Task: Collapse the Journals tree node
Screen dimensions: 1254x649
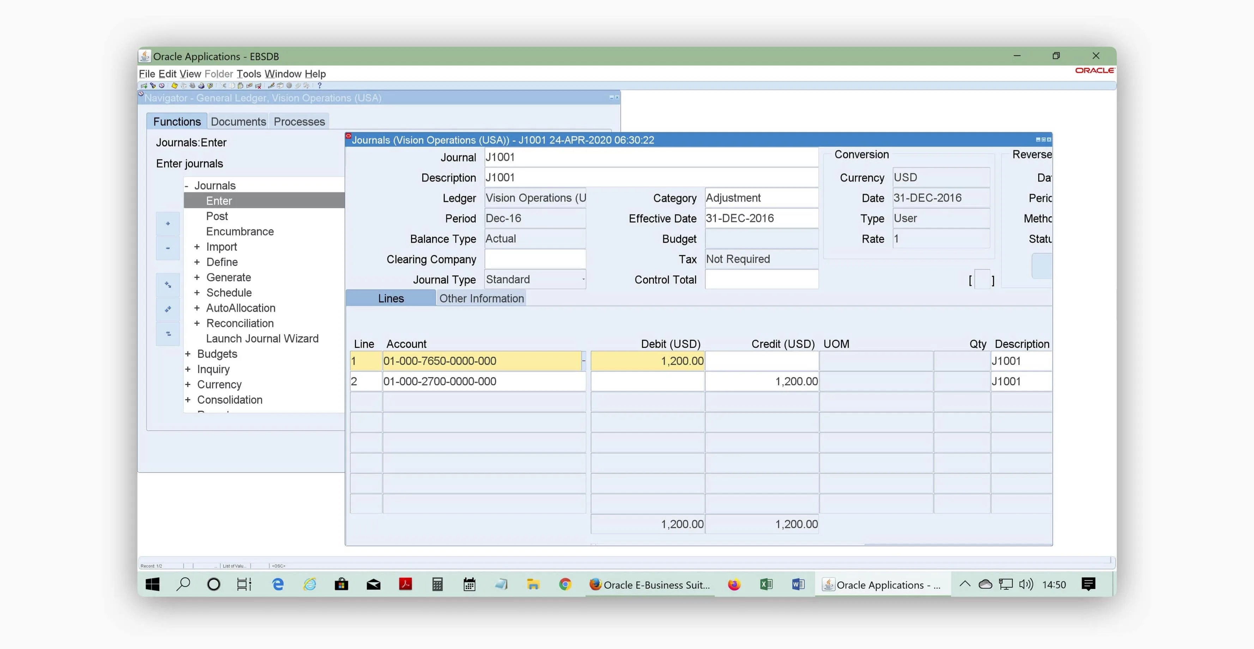Action: click(x=187, y=186)
